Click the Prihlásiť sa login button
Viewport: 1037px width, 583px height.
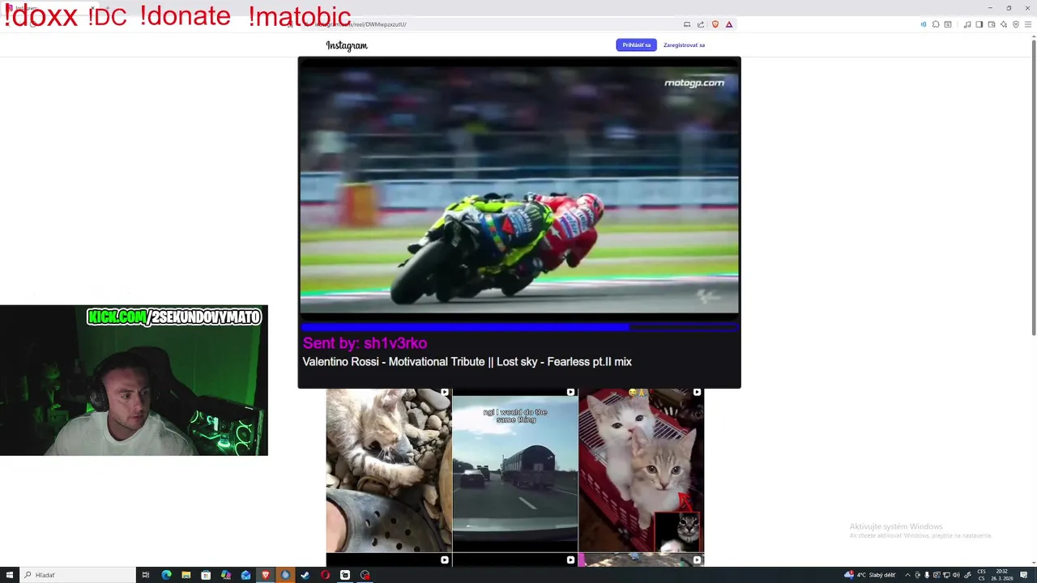[636, 45]
